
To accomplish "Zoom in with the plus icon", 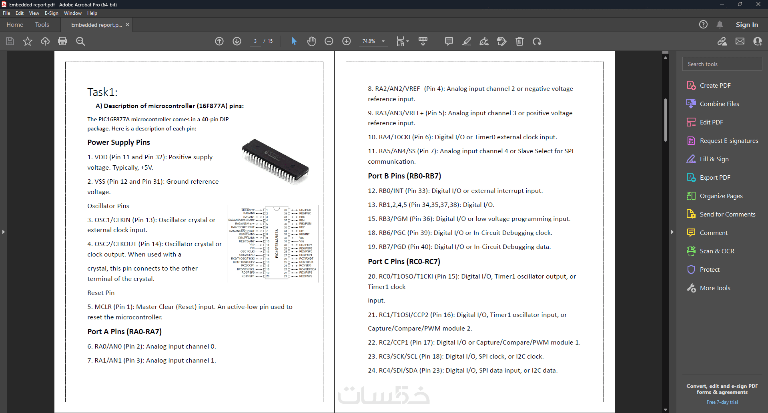I will click(347, 41).
